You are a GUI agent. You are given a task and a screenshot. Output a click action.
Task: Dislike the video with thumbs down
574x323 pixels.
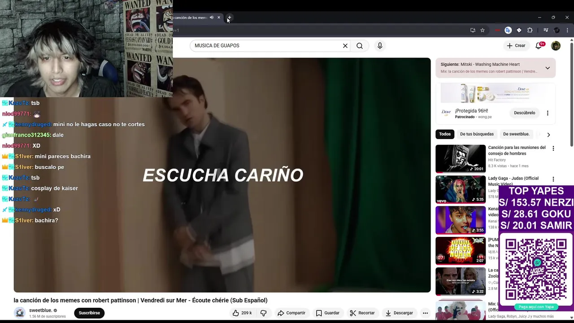point(263,313)
